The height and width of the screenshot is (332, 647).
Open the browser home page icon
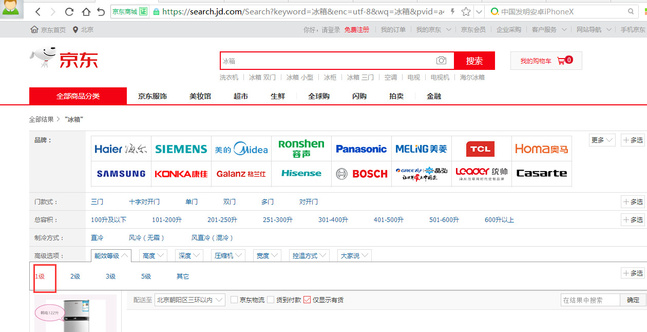click(x=86, y=11)
